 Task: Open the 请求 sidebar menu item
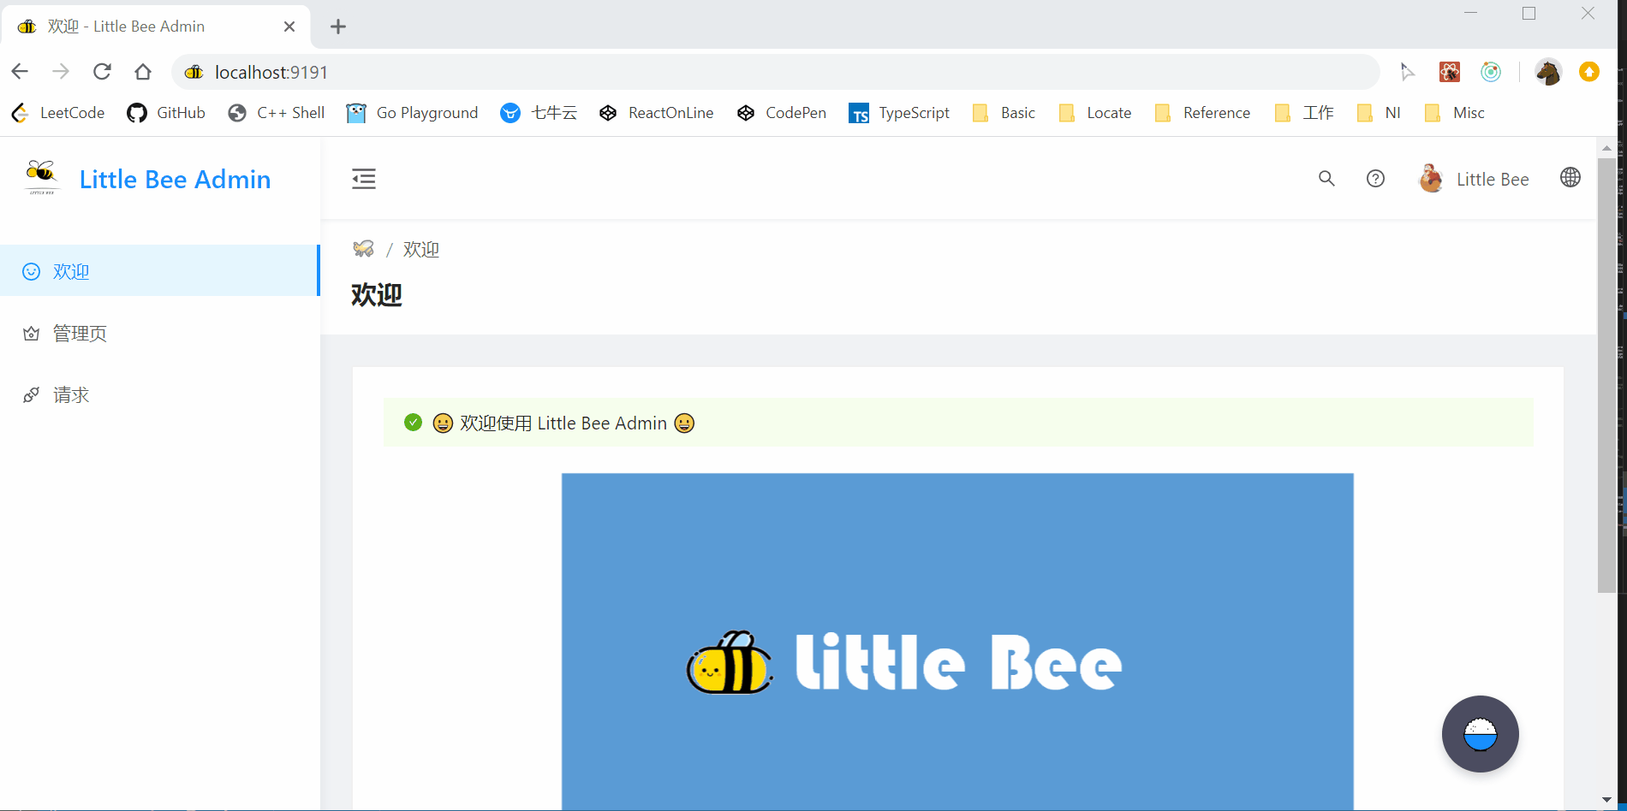click(159, 394)
